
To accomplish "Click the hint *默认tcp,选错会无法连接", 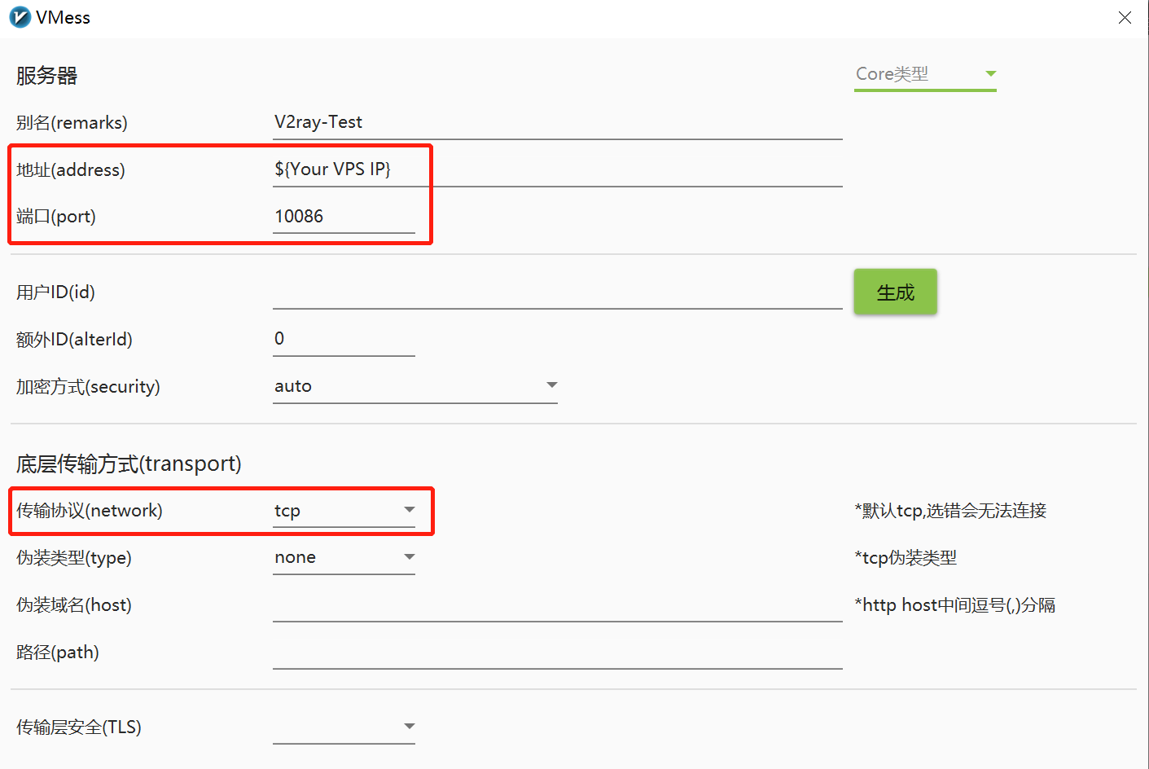I will [x=950, y=511].
